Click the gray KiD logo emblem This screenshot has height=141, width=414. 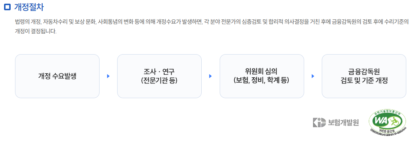coord(319,123)
